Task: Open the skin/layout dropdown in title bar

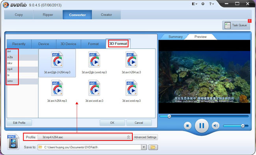Action: point(195,4)
